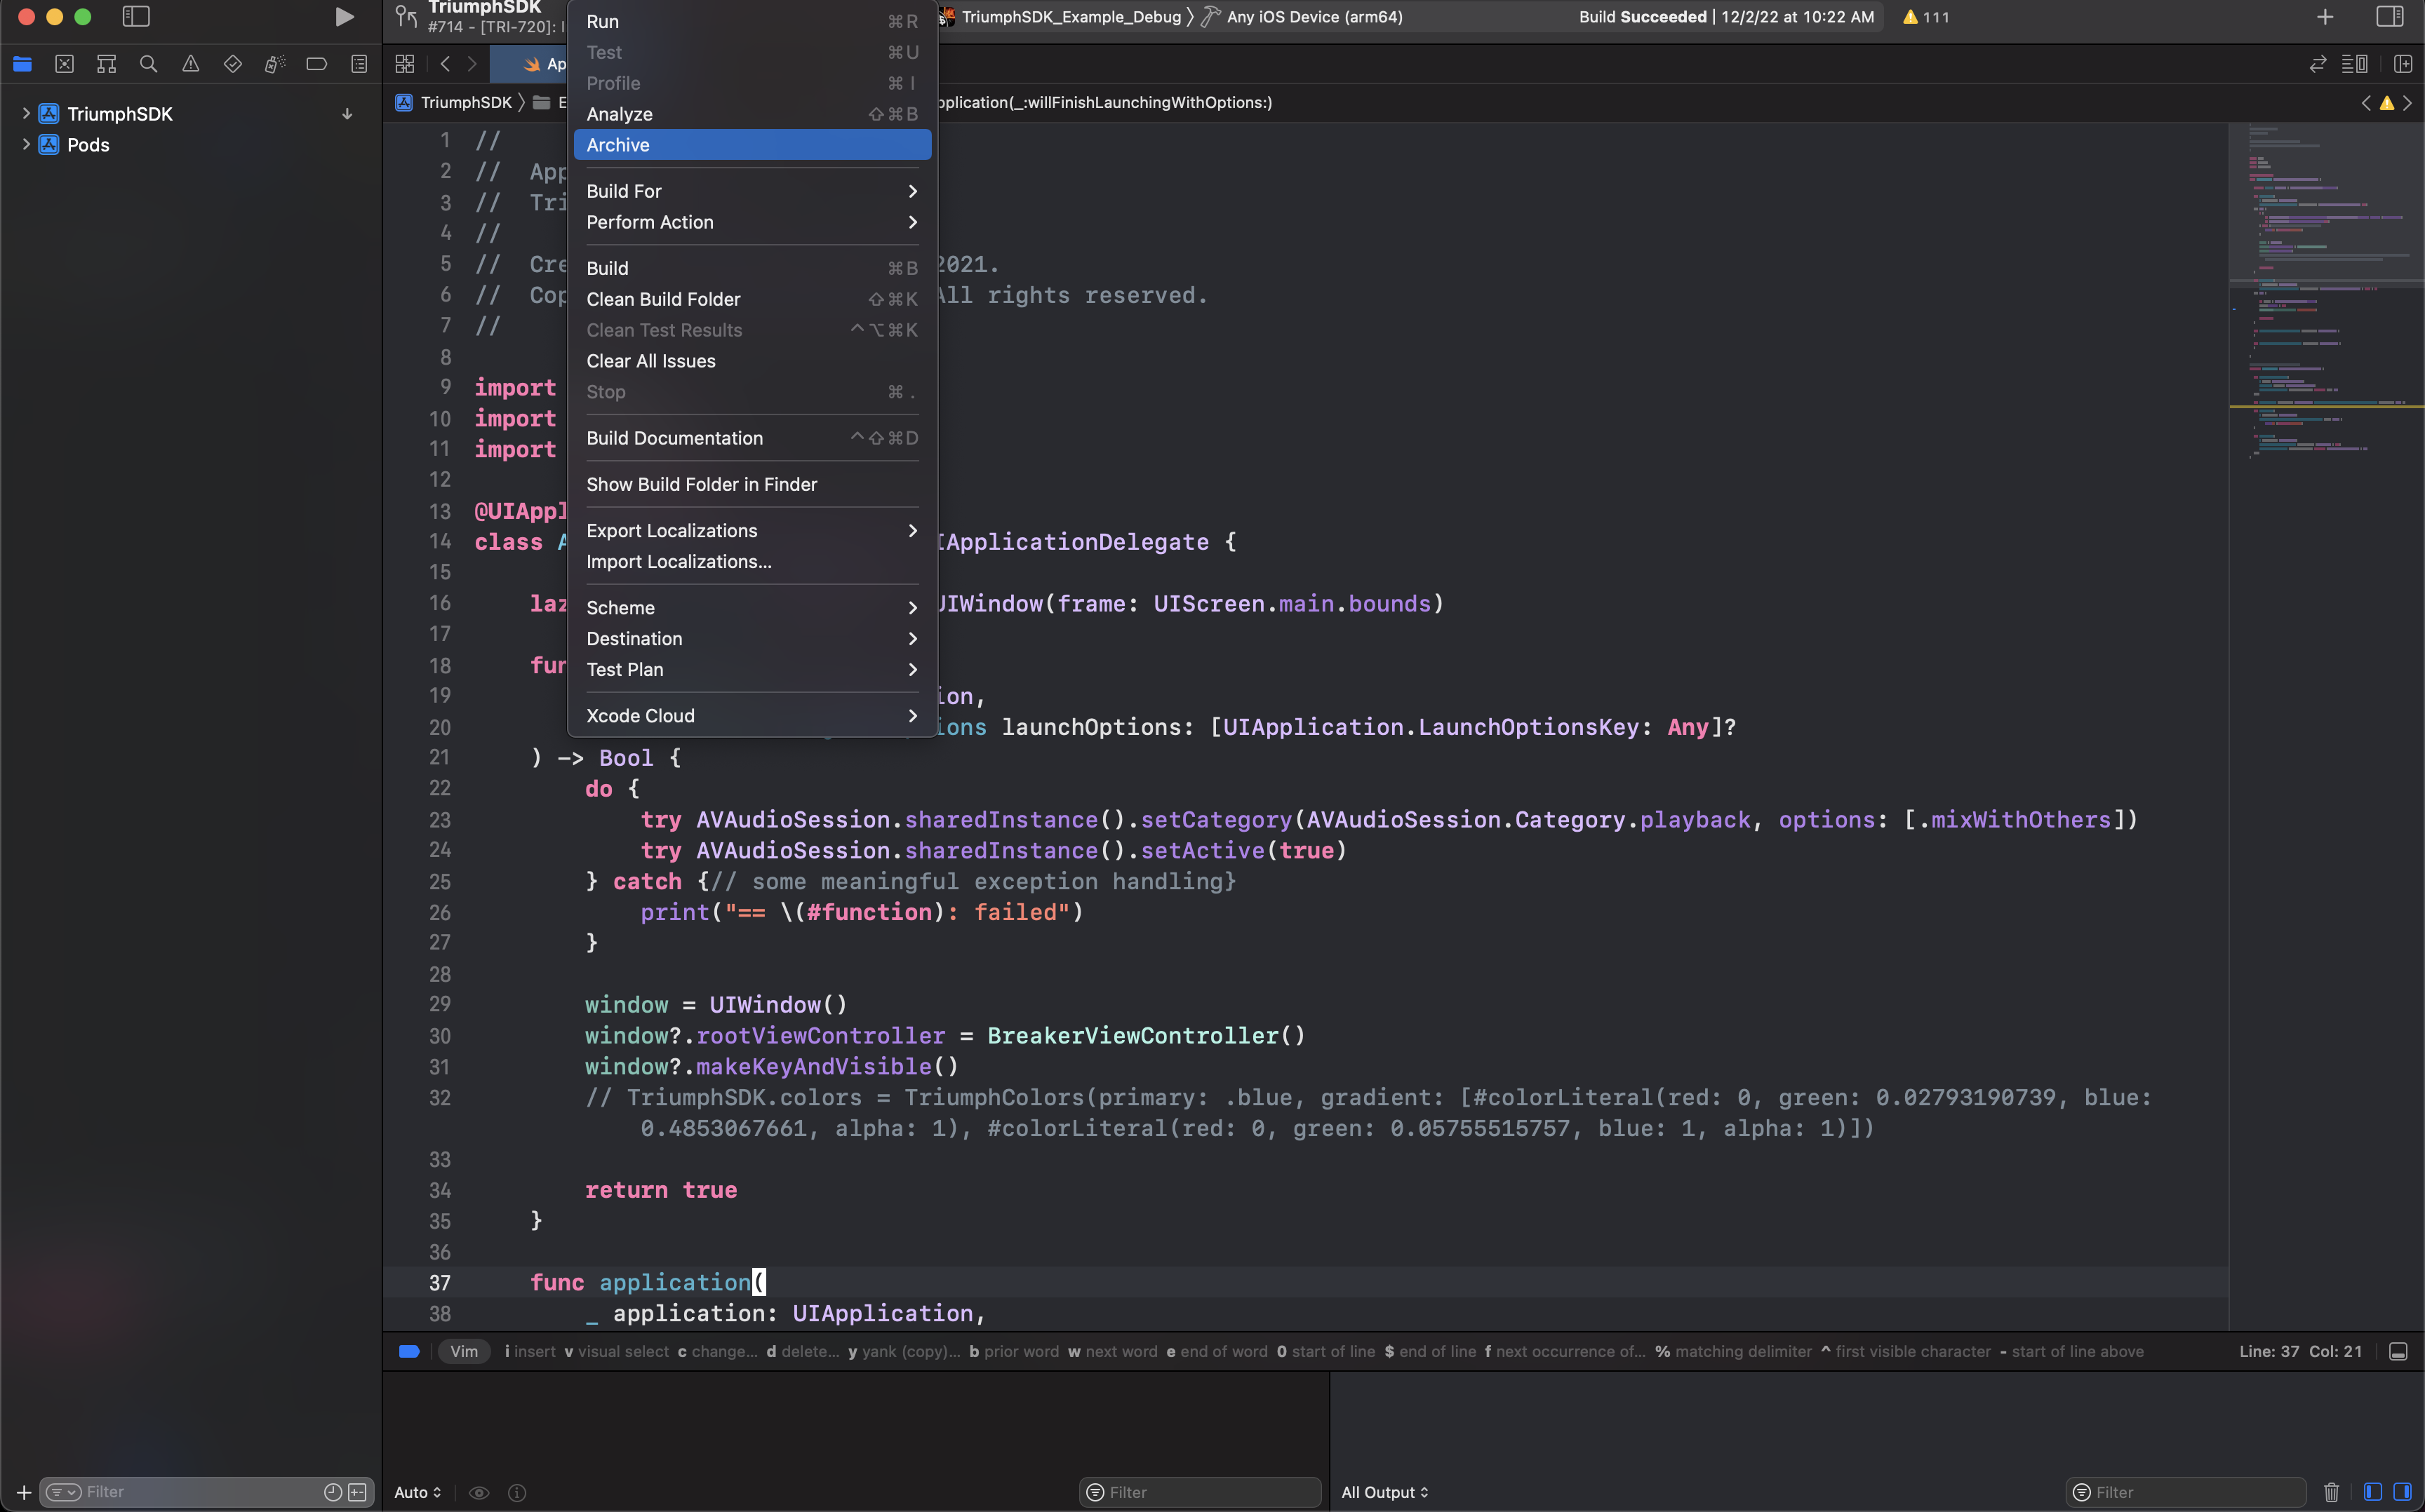Toggle the blue breakpoints activation tag
2425x1512 pixels.
pyautogui.click(x=409, y=1352)
